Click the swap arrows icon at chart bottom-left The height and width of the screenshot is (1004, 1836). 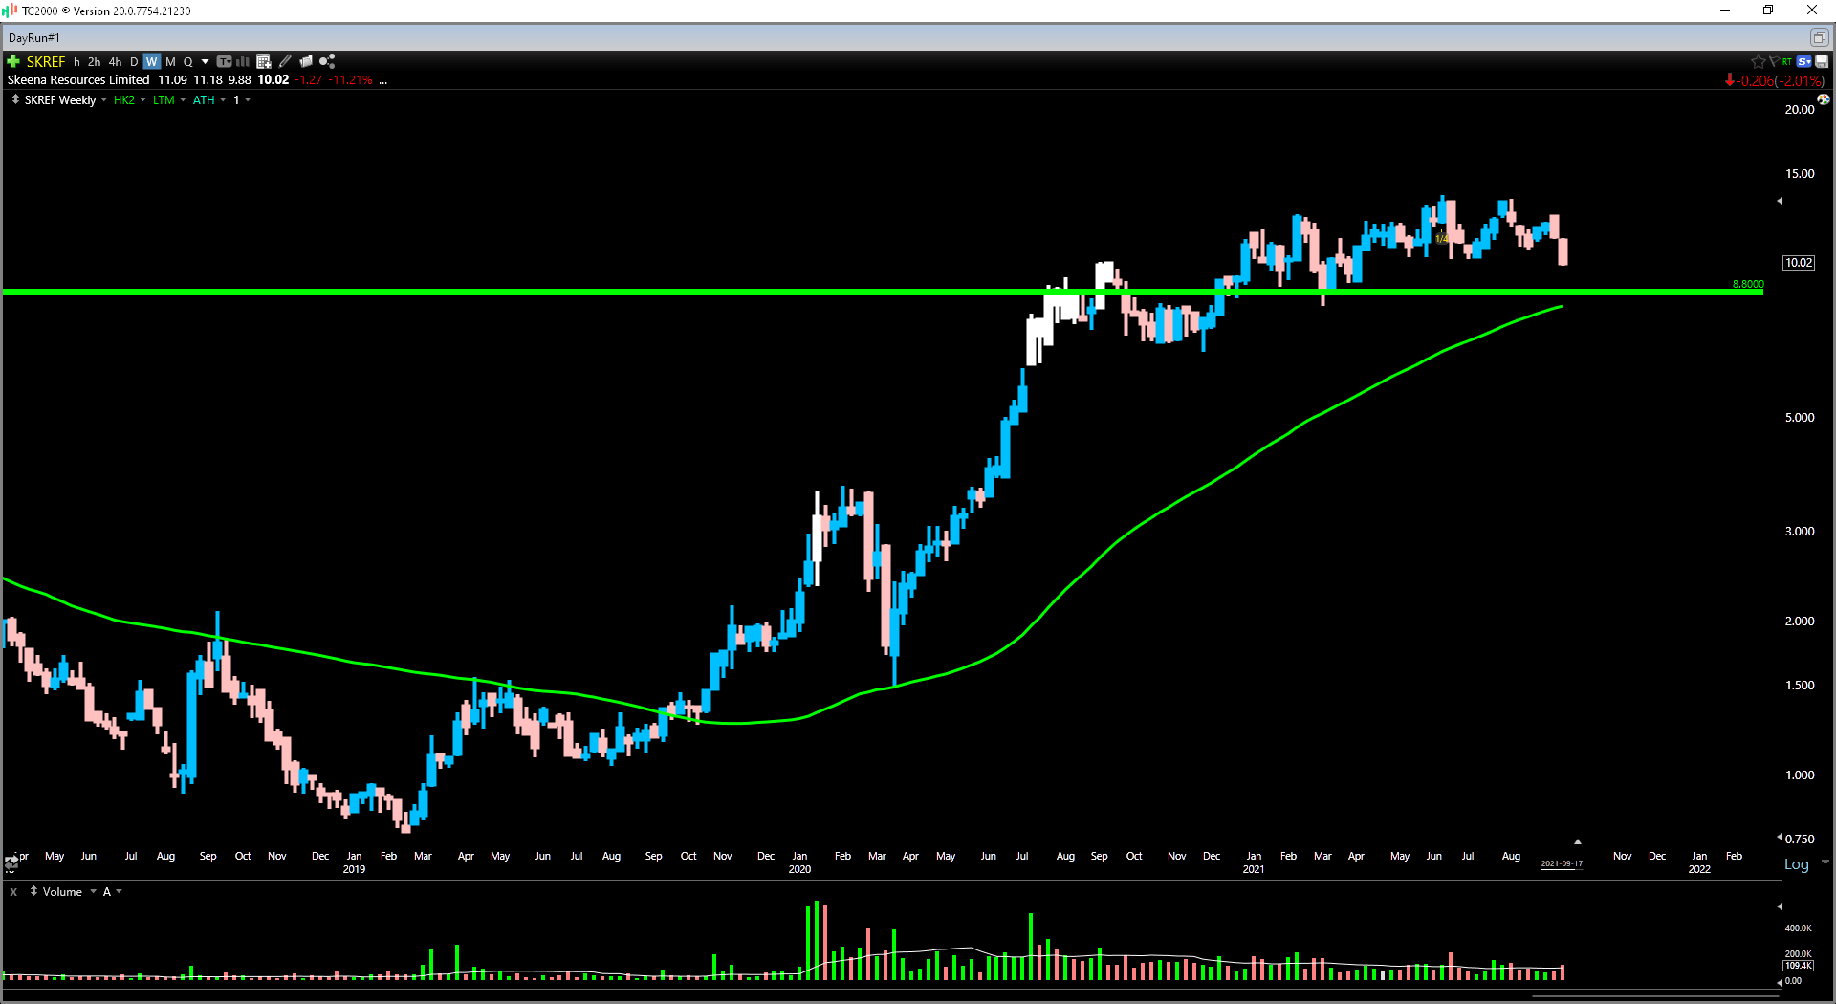(11, 863)
